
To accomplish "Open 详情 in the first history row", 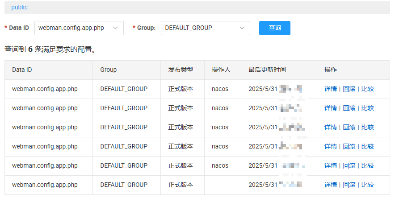I will (331, 89).
